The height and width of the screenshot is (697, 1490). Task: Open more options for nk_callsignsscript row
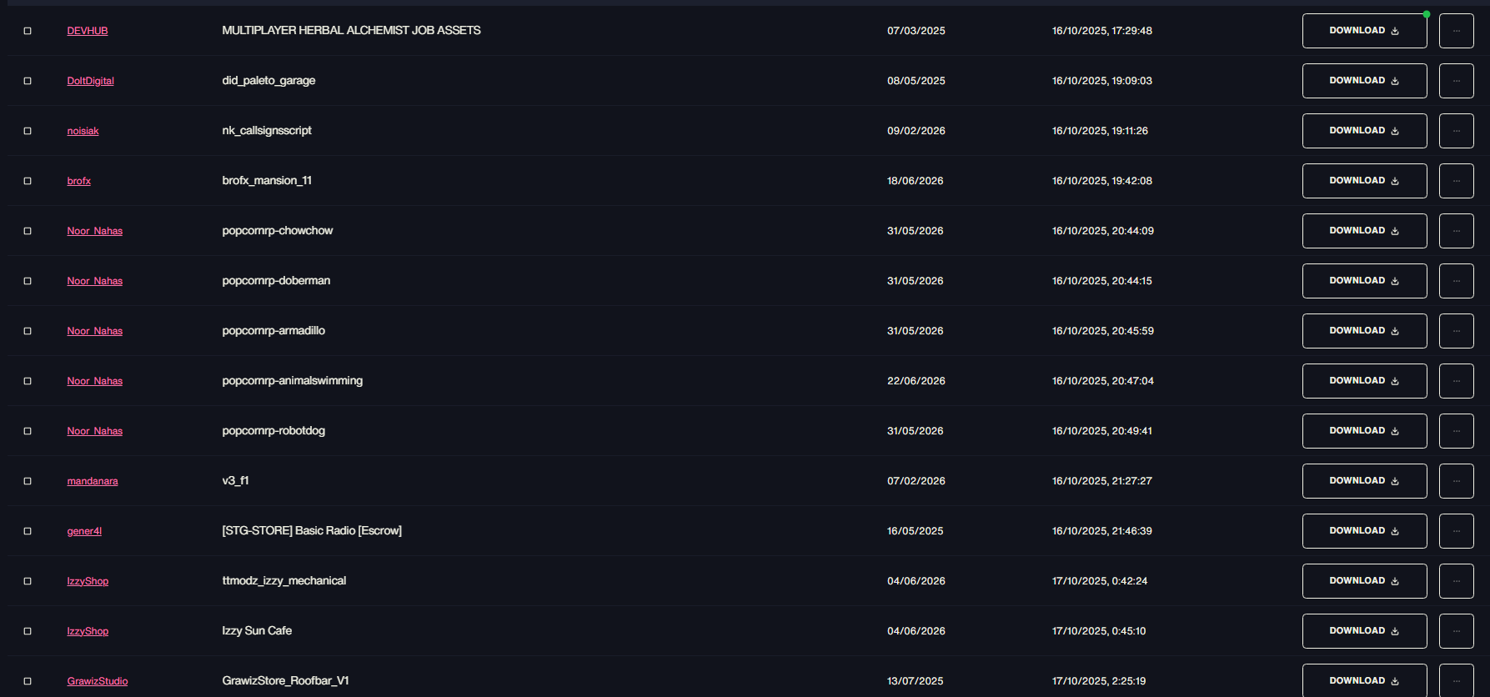1456,131
